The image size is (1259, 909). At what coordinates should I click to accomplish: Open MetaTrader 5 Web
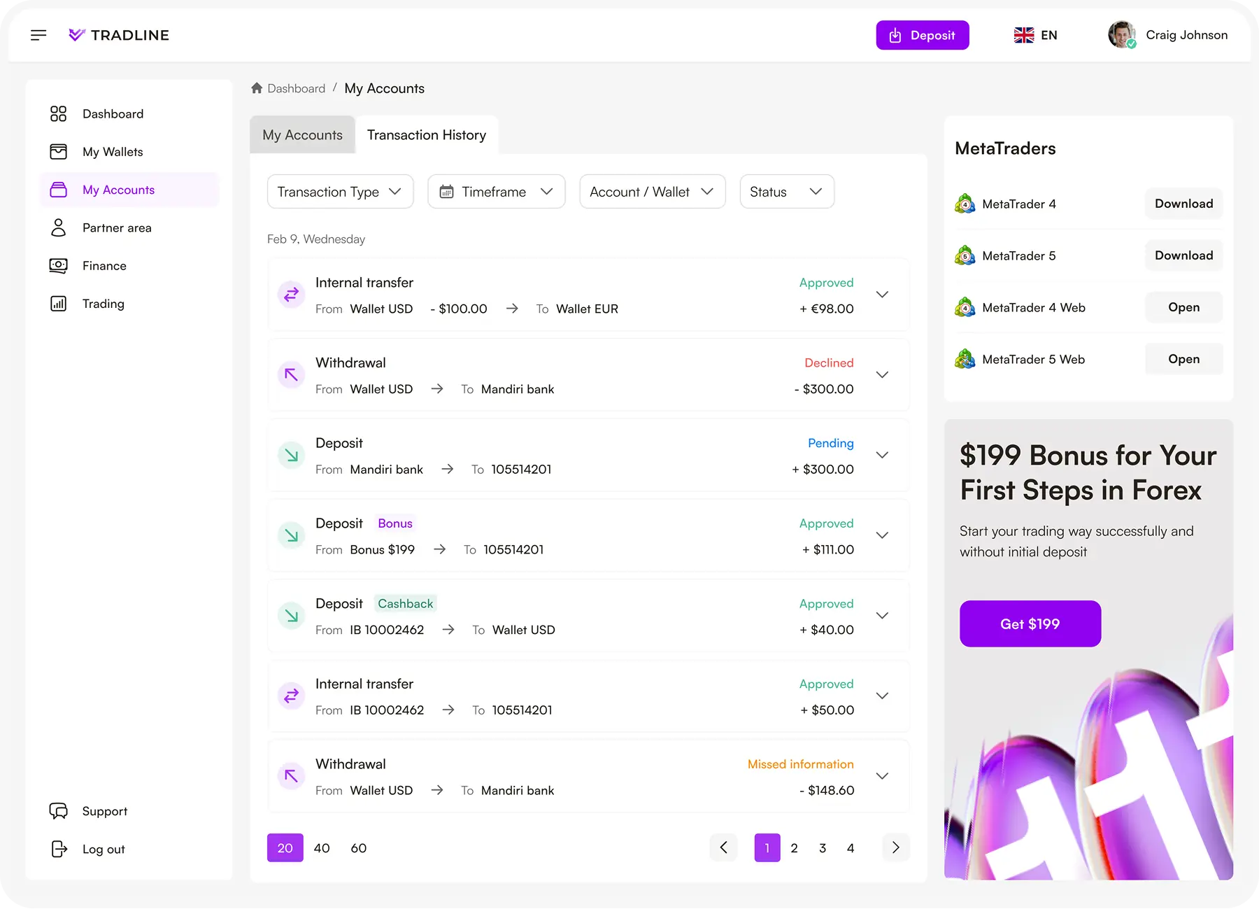tap(1183, 359)
